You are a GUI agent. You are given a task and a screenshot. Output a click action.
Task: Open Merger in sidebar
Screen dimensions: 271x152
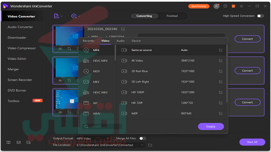tap(13, 69)
